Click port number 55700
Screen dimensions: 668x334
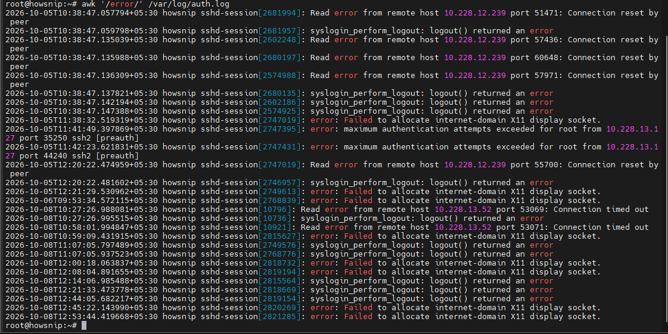[x=546, y=165]
